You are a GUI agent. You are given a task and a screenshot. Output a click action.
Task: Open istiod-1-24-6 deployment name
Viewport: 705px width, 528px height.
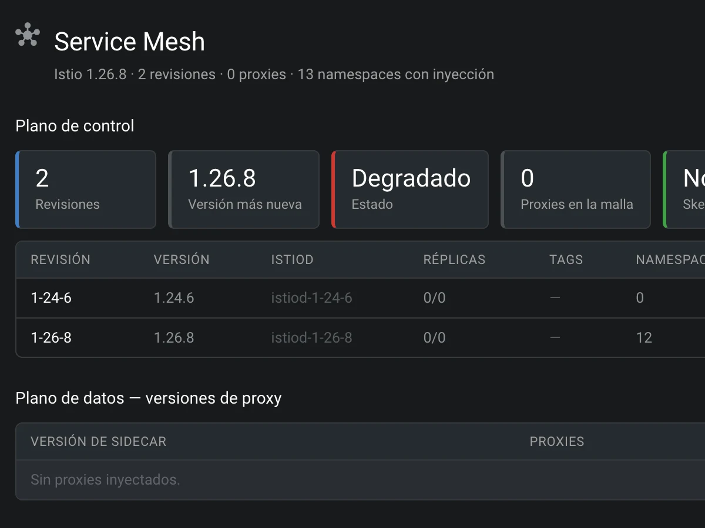[x=311, y=298]
